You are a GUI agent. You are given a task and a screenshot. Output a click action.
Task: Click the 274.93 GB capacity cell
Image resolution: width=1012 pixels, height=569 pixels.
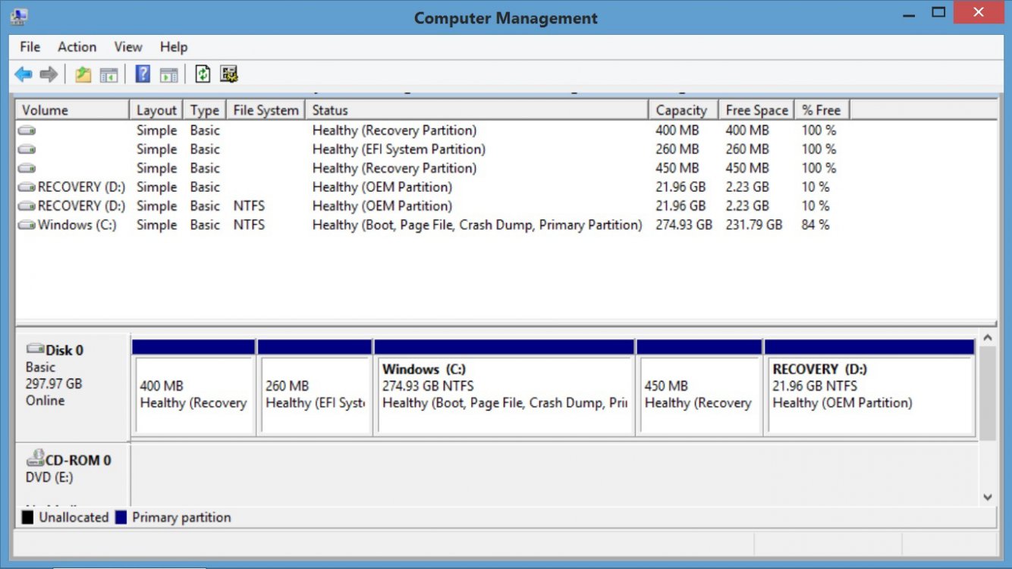coord(684,225)
